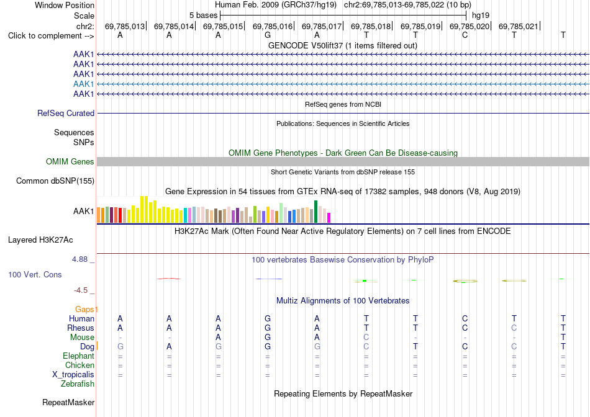Click the -4.5 PhyloP lower scale value
This screenshot has width=590, height=417.
pos(81,290)
